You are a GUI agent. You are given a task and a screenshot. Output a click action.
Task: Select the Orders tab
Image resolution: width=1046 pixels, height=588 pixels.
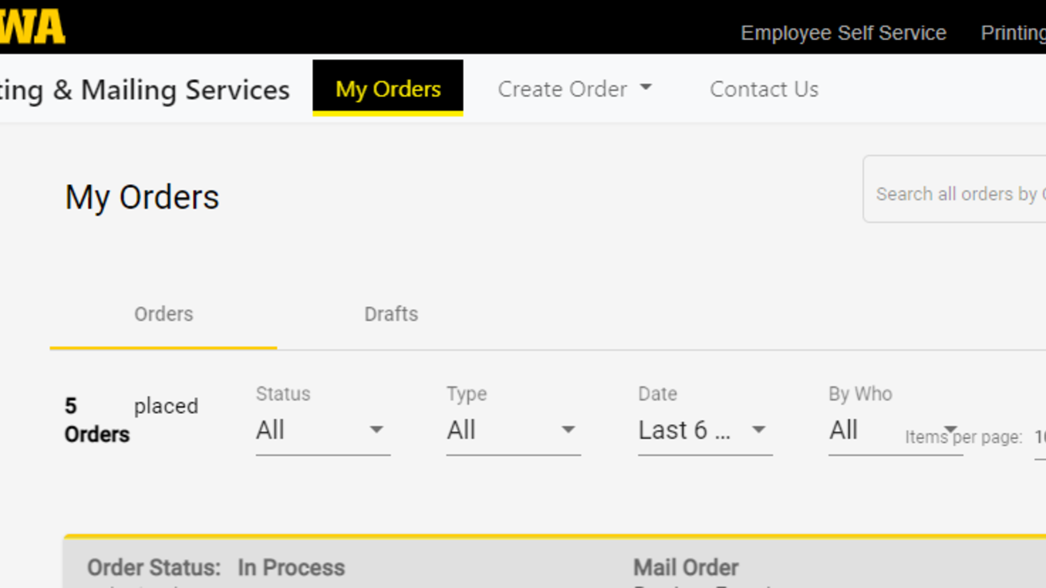click(x=163, y=314)
